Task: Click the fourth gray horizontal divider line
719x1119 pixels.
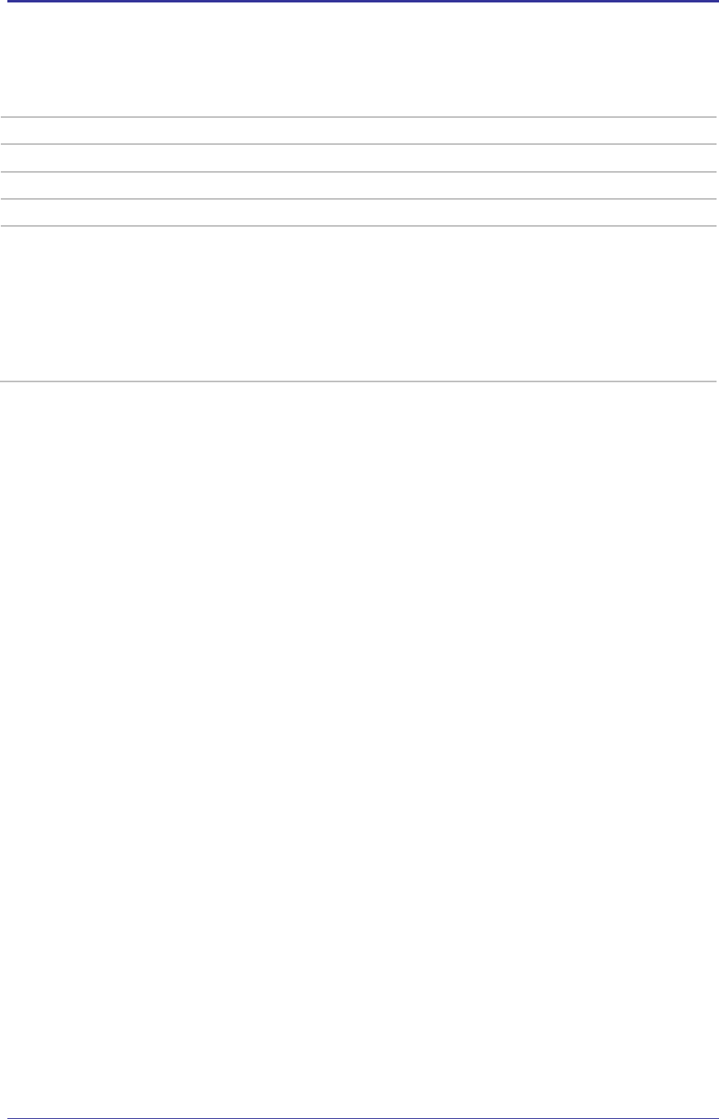Action: [359, 199]
